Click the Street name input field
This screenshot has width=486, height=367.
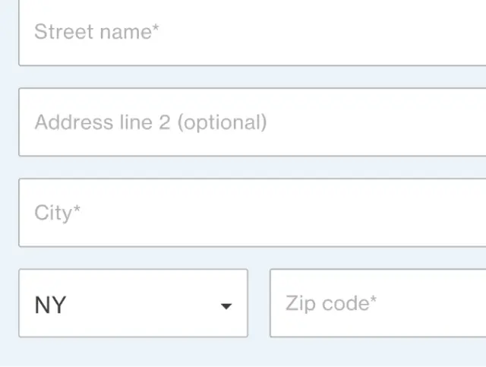(x=252, y=33)
